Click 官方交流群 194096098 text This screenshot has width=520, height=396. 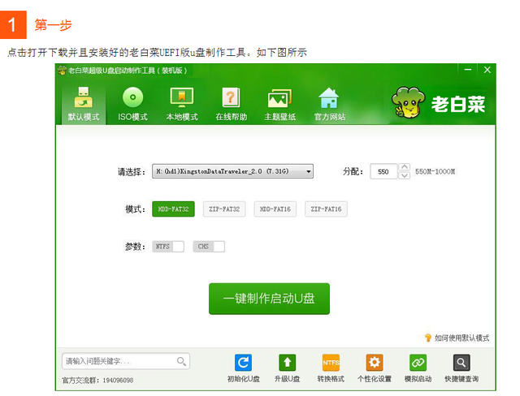[97, 381]
